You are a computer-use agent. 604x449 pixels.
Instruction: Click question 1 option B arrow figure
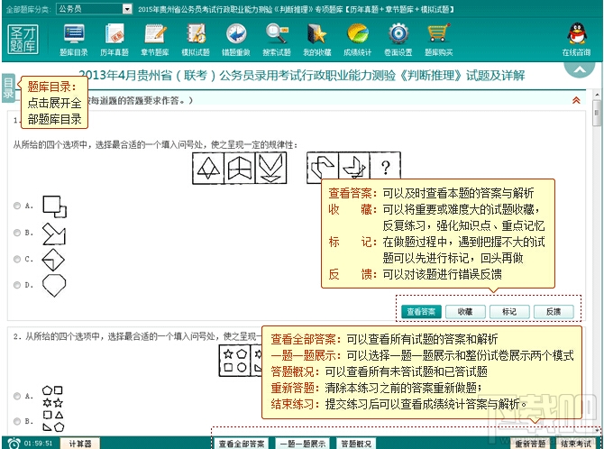[x=54, y=234]
